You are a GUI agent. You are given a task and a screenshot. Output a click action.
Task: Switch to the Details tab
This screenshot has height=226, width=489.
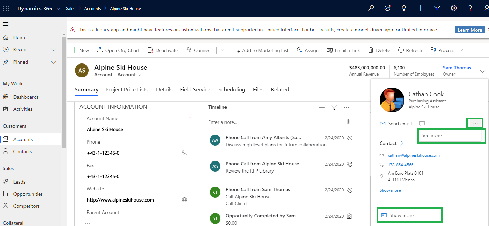164,89
